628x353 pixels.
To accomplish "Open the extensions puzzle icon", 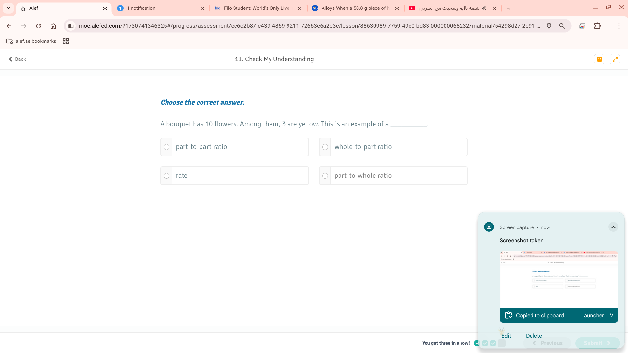I will tap(597, 26).
